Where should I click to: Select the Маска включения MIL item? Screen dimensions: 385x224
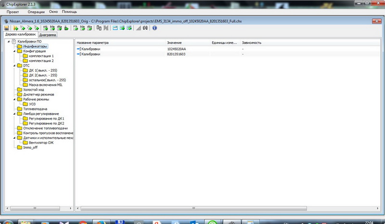coord(46,85)
